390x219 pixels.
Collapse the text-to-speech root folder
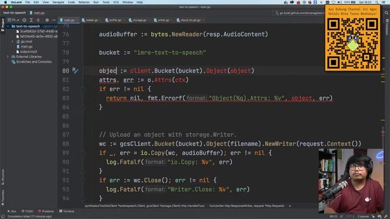[x=8, y=26]
